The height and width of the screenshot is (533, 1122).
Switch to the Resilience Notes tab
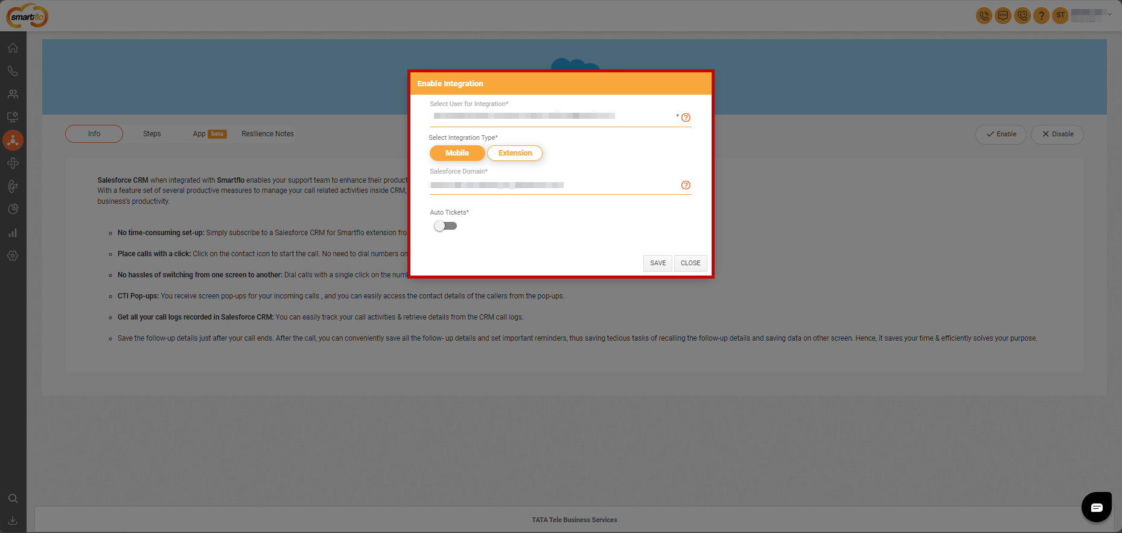click(268, 134)
